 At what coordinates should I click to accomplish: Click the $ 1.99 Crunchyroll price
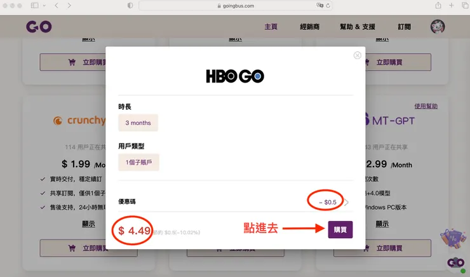[76, 164]
